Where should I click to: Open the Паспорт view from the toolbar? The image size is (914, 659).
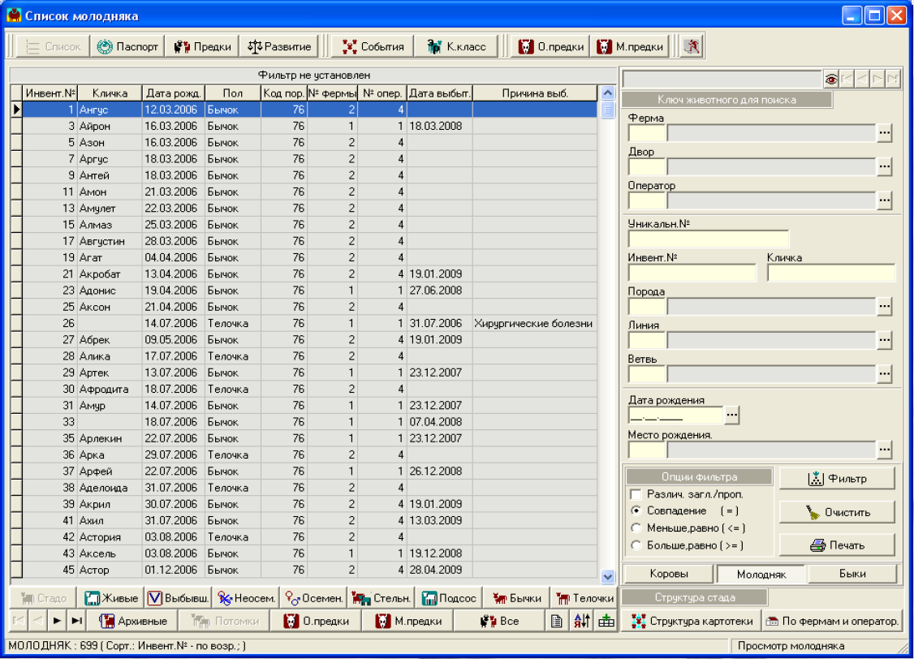(127, 46)
